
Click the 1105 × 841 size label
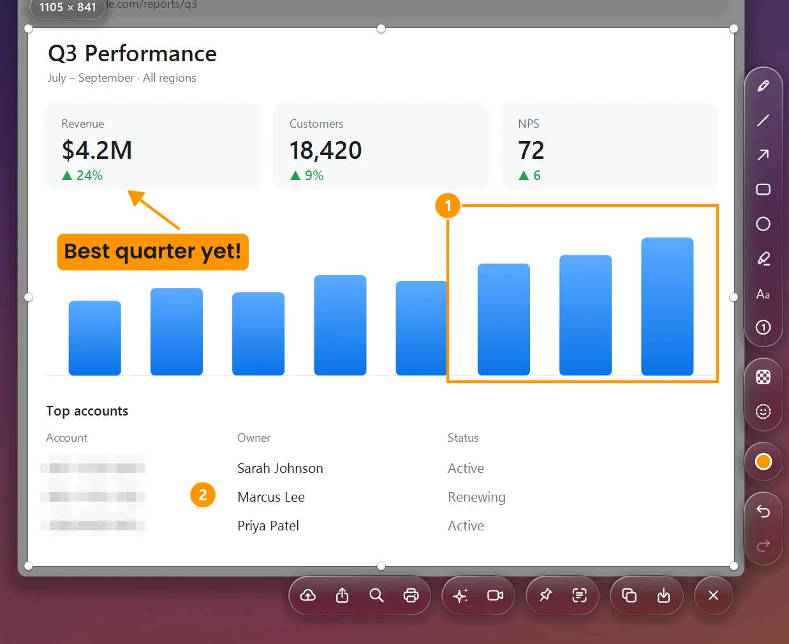[x=68, y=8]
